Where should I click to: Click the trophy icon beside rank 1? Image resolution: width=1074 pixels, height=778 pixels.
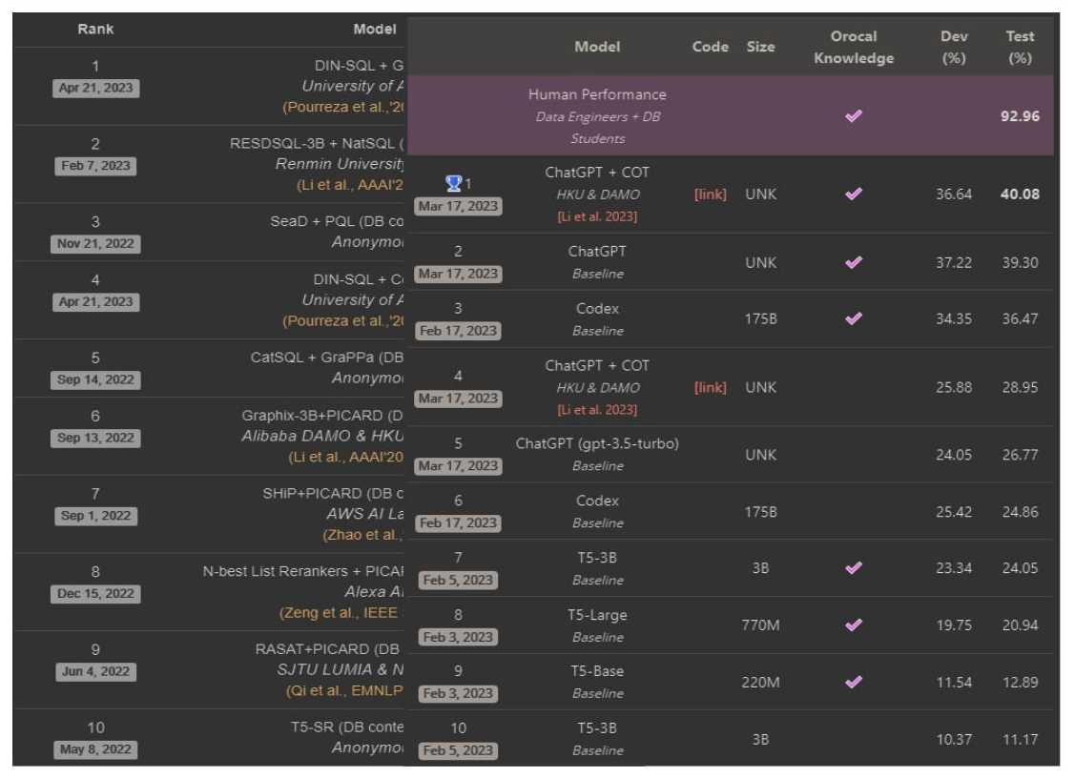tap(453, 184)
